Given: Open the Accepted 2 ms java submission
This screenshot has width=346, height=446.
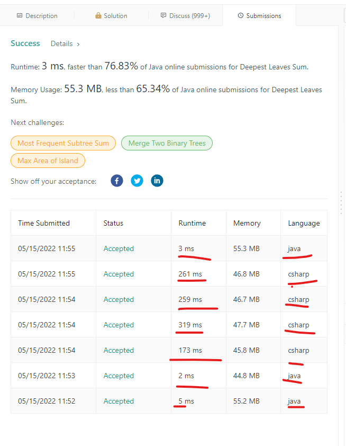Looking at the screenshot, I should click(x=119, y=376).
